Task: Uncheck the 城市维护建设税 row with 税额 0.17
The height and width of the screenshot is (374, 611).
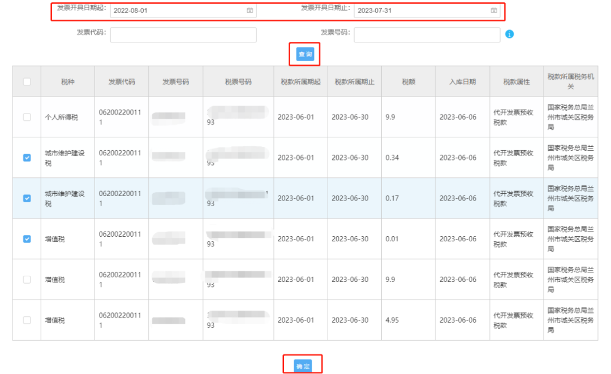Action: coord(27,198)
